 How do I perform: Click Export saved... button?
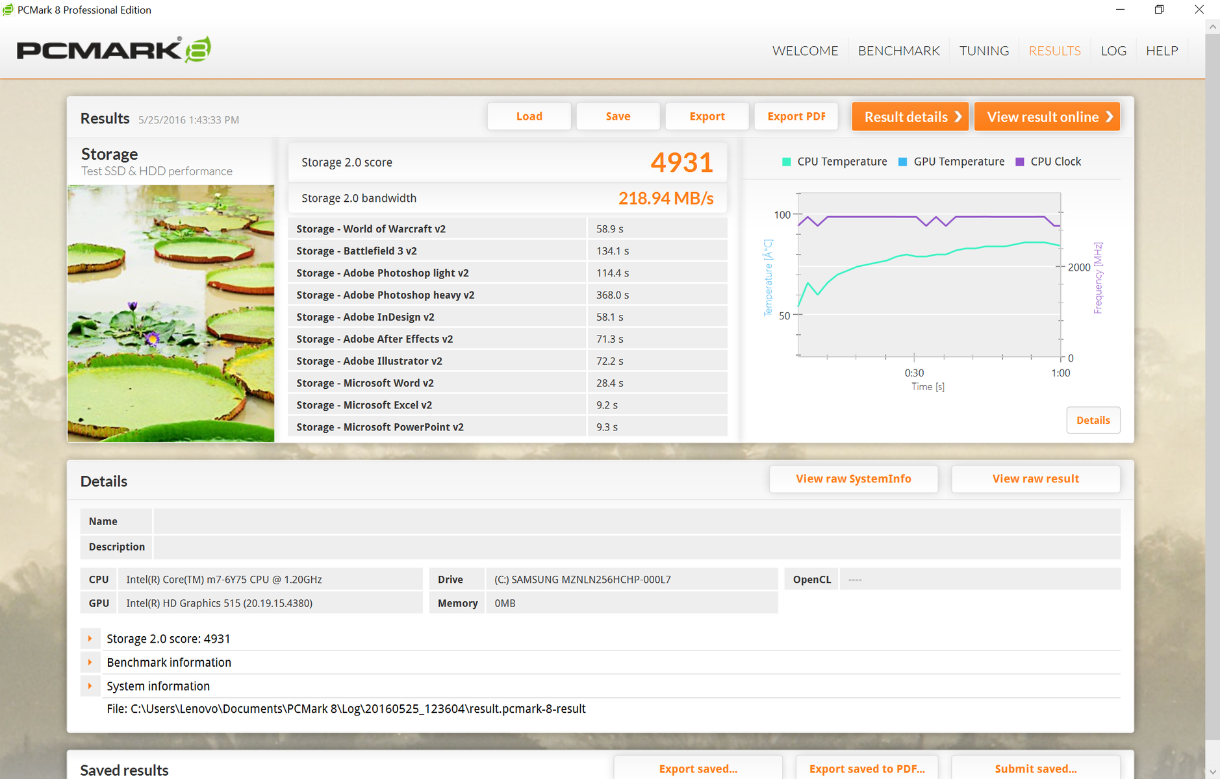[698, 769]
